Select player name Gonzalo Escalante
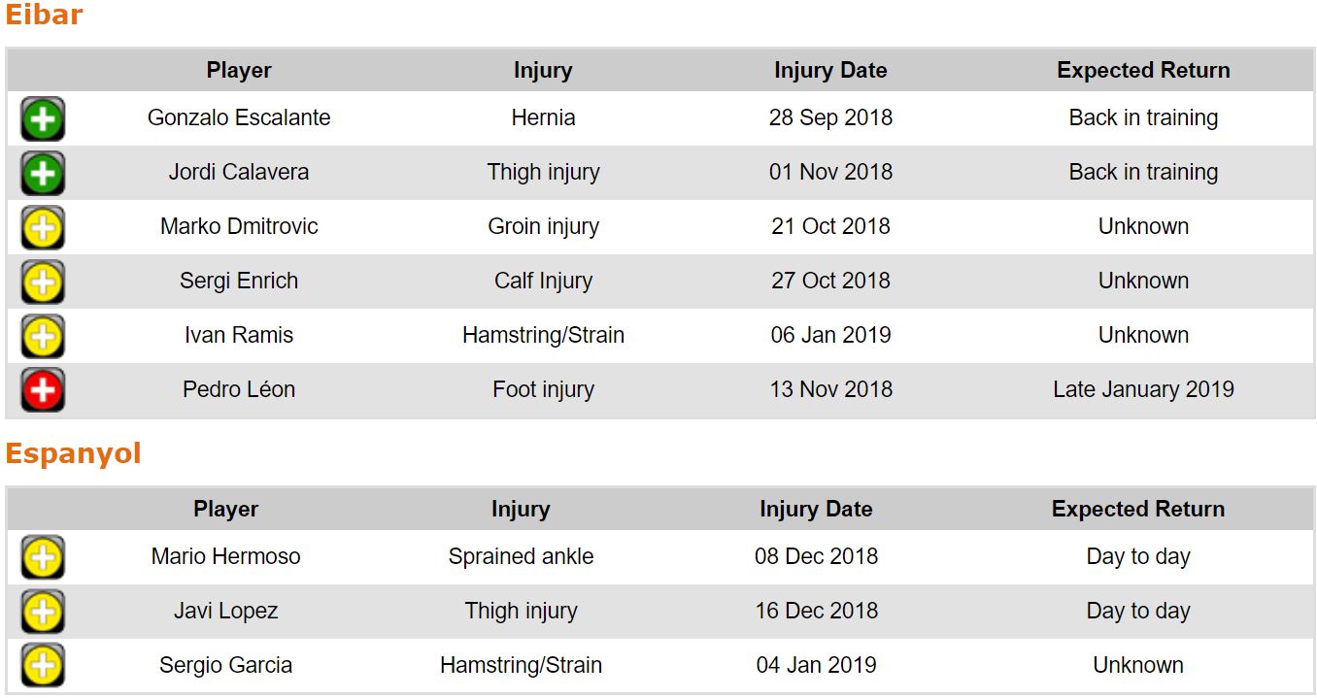 (x=239, y=118)
